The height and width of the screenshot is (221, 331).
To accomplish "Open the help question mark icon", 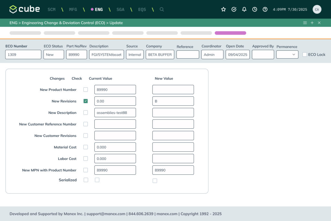I will click(x=265, y=9).
